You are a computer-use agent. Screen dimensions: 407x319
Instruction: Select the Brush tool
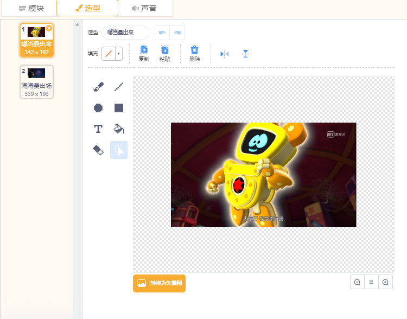coord(98,87)
